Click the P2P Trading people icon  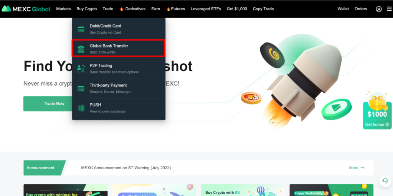tap(81, 69)
